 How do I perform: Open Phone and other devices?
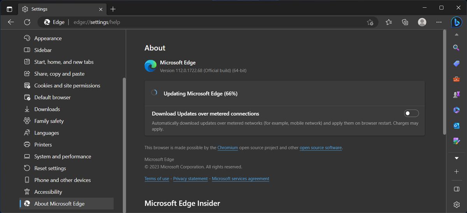67,180
